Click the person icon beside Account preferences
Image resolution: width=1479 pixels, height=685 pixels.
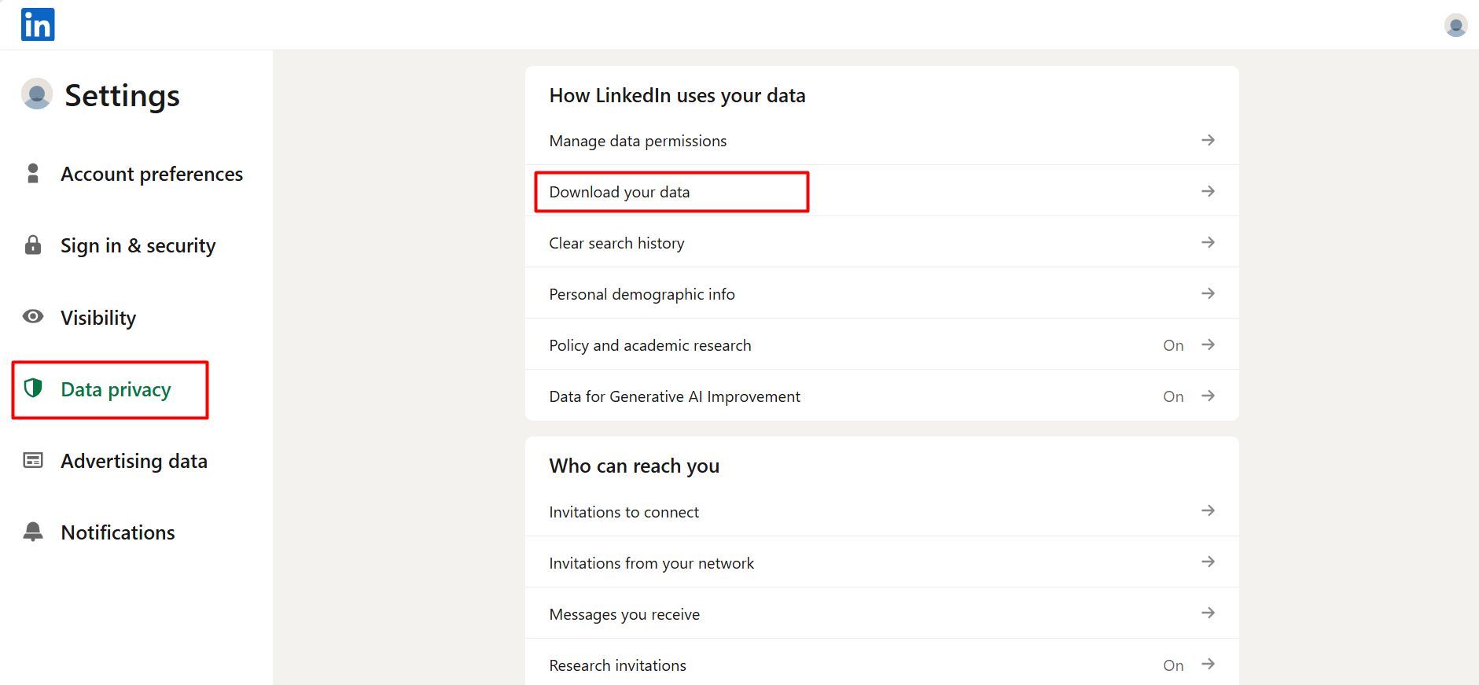(x=33, y=173)
